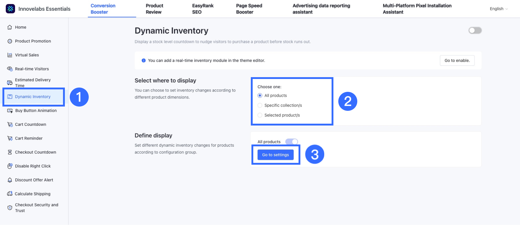Click the Cart Countdown cart icon
Viewport: 520px width, 225px height.
(x=10, y=125)
